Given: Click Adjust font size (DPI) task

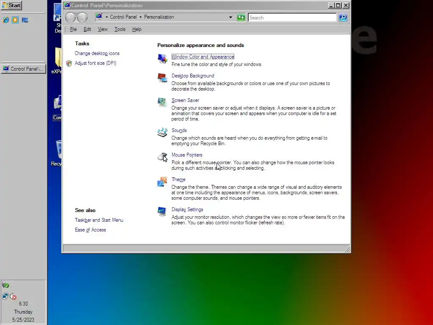Looking at the screenshot, I should [x=96, y=63].
